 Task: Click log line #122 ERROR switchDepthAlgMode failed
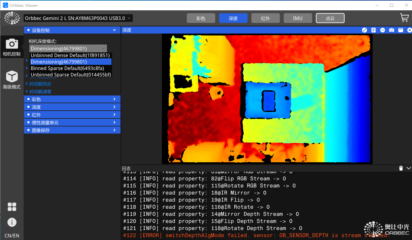(257, 235)
